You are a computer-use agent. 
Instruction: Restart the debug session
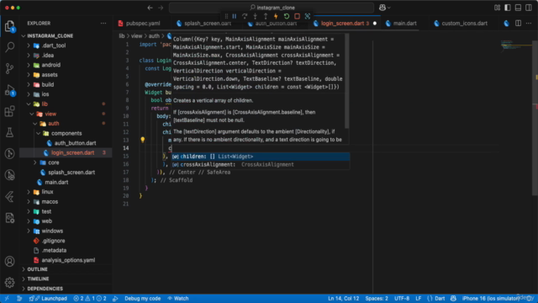click(287, 16)
